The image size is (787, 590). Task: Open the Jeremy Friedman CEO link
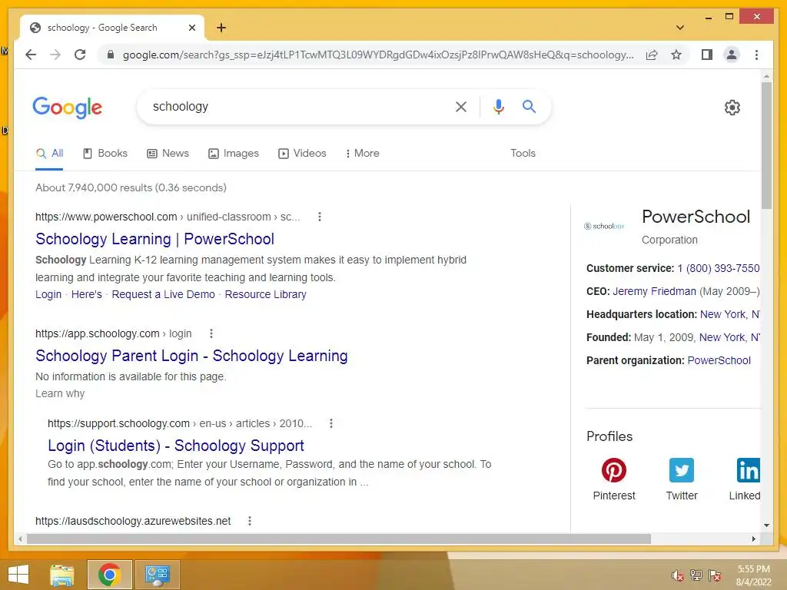click(654, 291)
